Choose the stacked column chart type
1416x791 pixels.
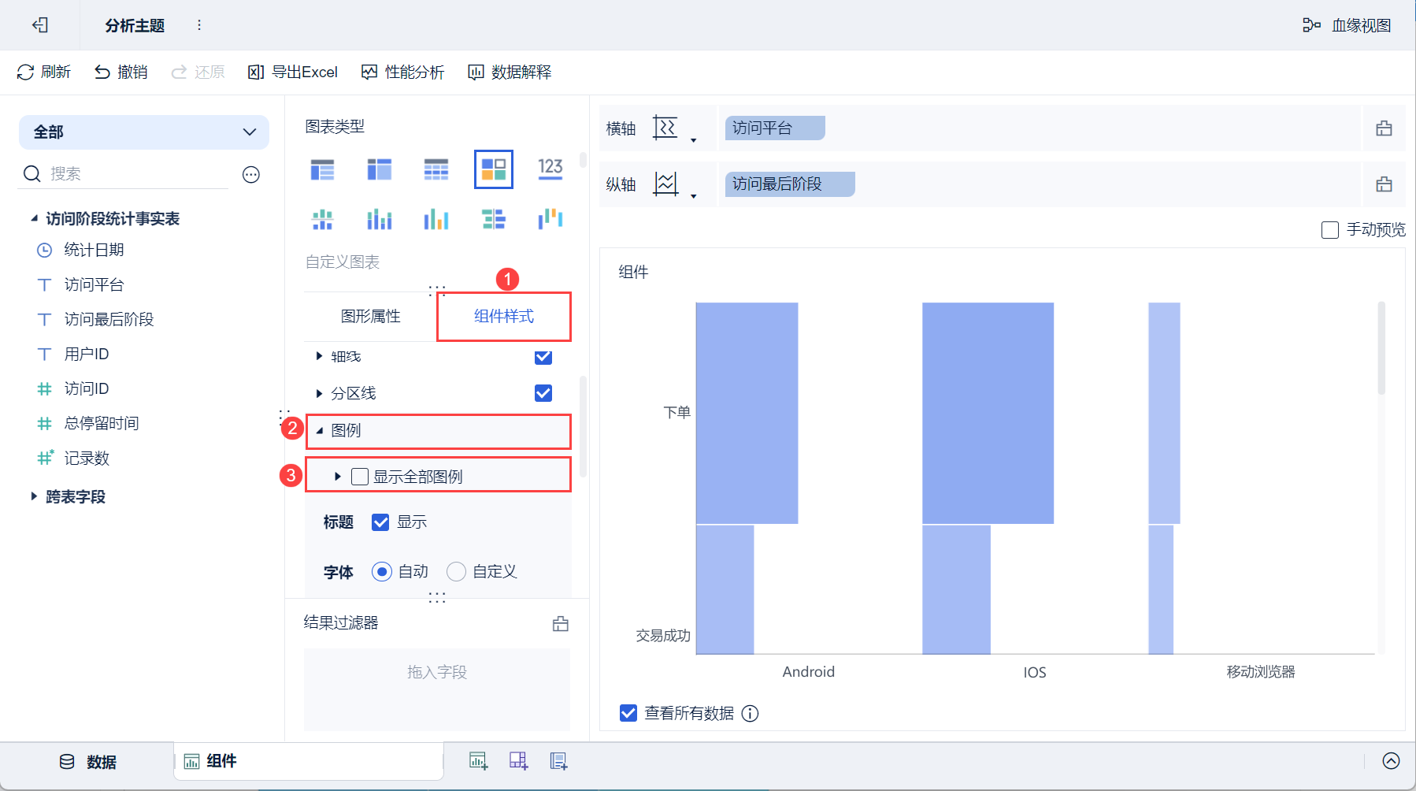coord(380,219)
